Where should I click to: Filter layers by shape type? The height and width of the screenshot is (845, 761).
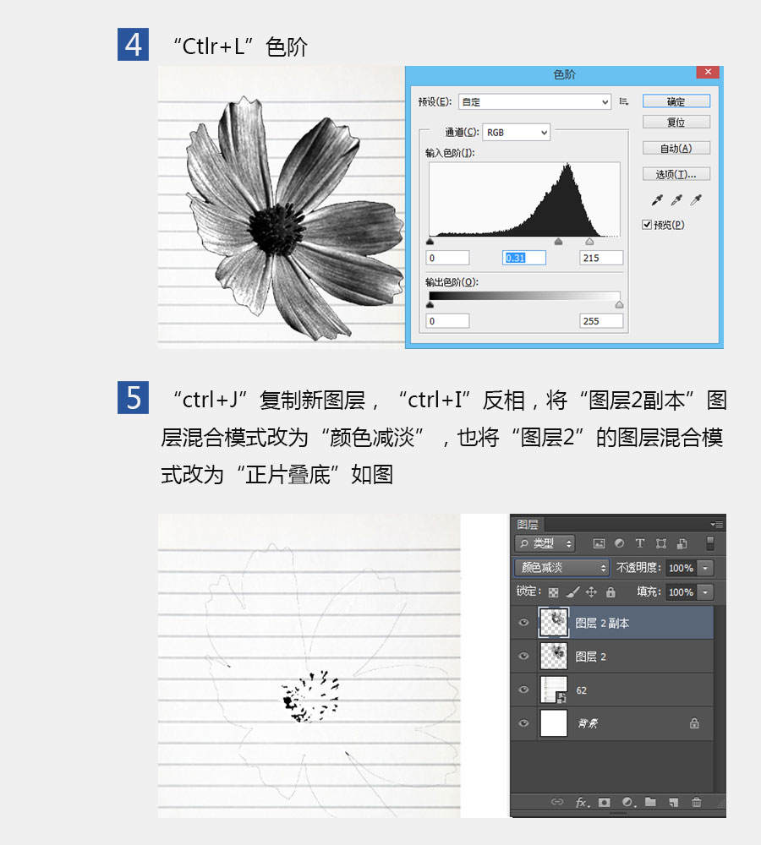point(660,543)
